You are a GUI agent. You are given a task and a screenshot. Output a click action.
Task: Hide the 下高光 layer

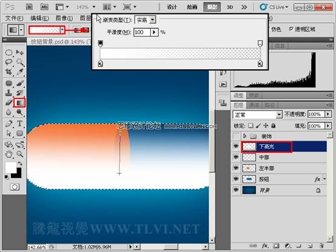point(236,146)
